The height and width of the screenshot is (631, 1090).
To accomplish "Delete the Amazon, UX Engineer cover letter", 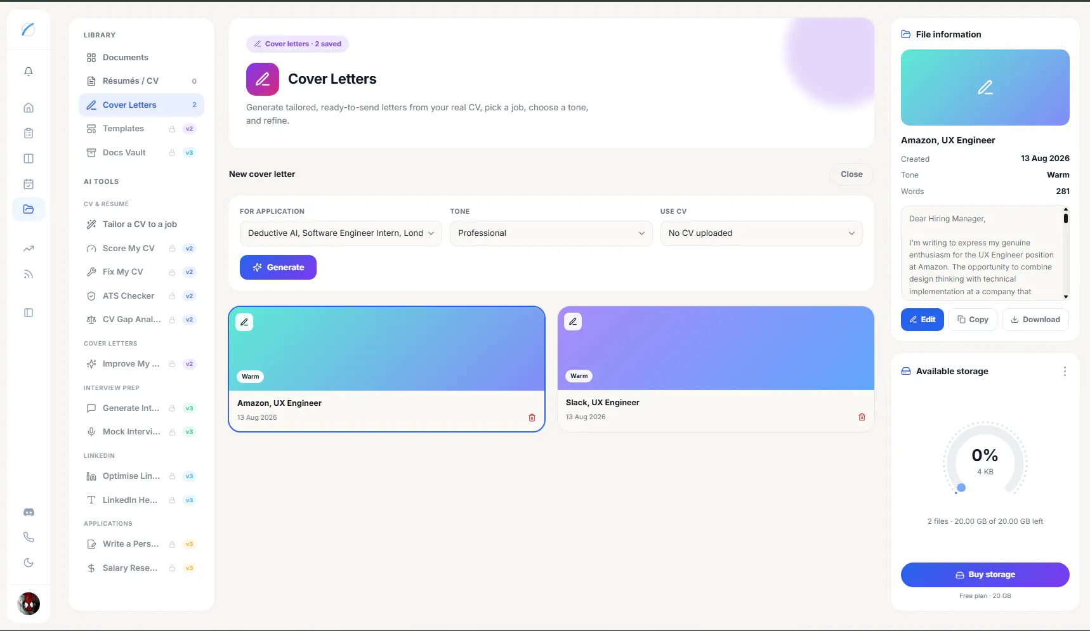I will click(532, 417).
